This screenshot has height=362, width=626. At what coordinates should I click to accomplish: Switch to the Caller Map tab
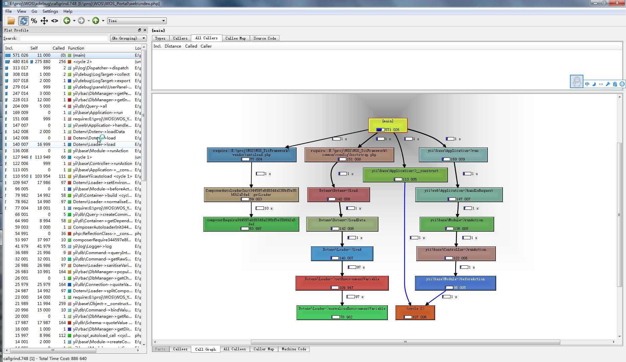click(x=264, y=349)
